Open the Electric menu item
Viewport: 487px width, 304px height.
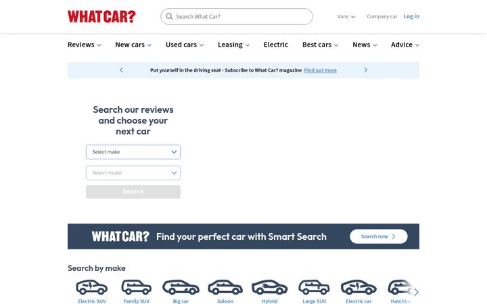point(276,45)
